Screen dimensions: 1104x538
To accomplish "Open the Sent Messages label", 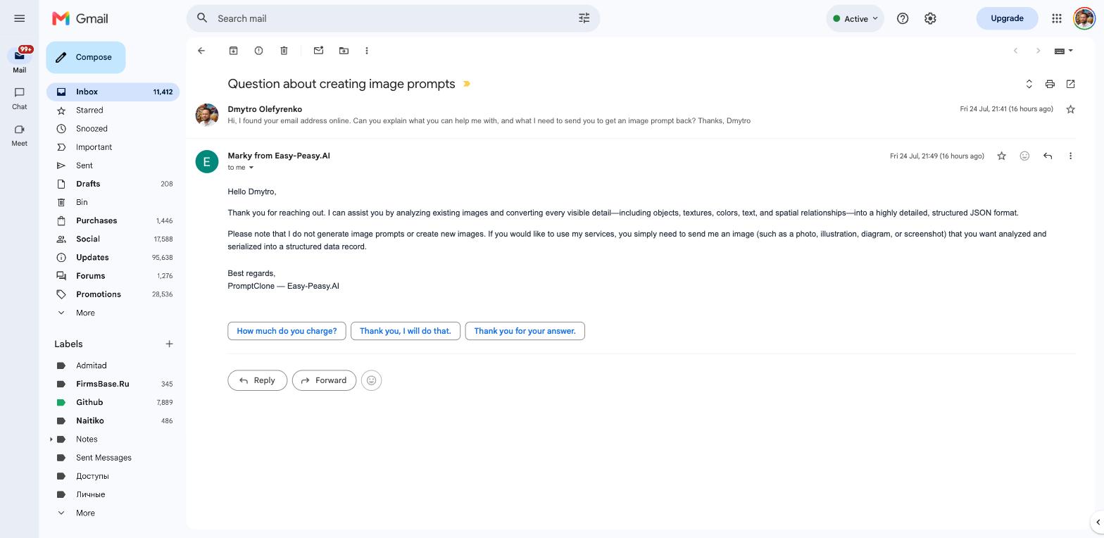I will click(x=113, y=458).
